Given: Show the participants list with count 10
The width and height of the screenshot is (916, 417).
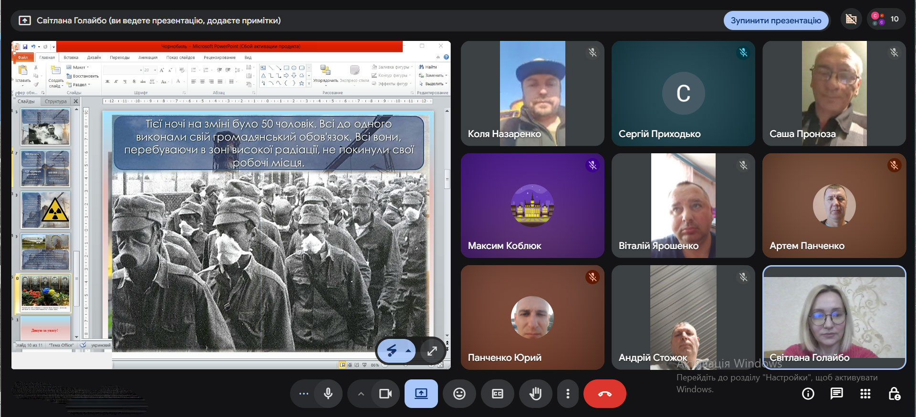Looking at the screenshot, I should [x=886, y=19].
